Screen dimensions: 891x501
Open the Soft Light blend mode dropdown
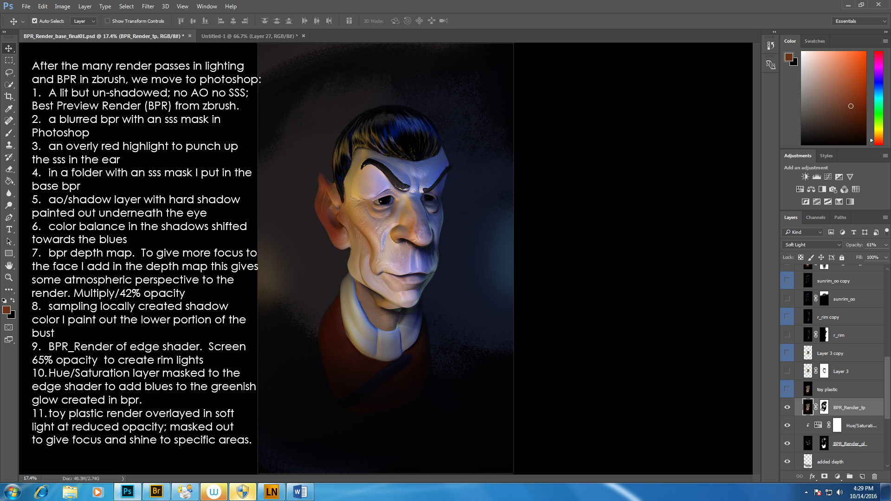tap(813, 244)
